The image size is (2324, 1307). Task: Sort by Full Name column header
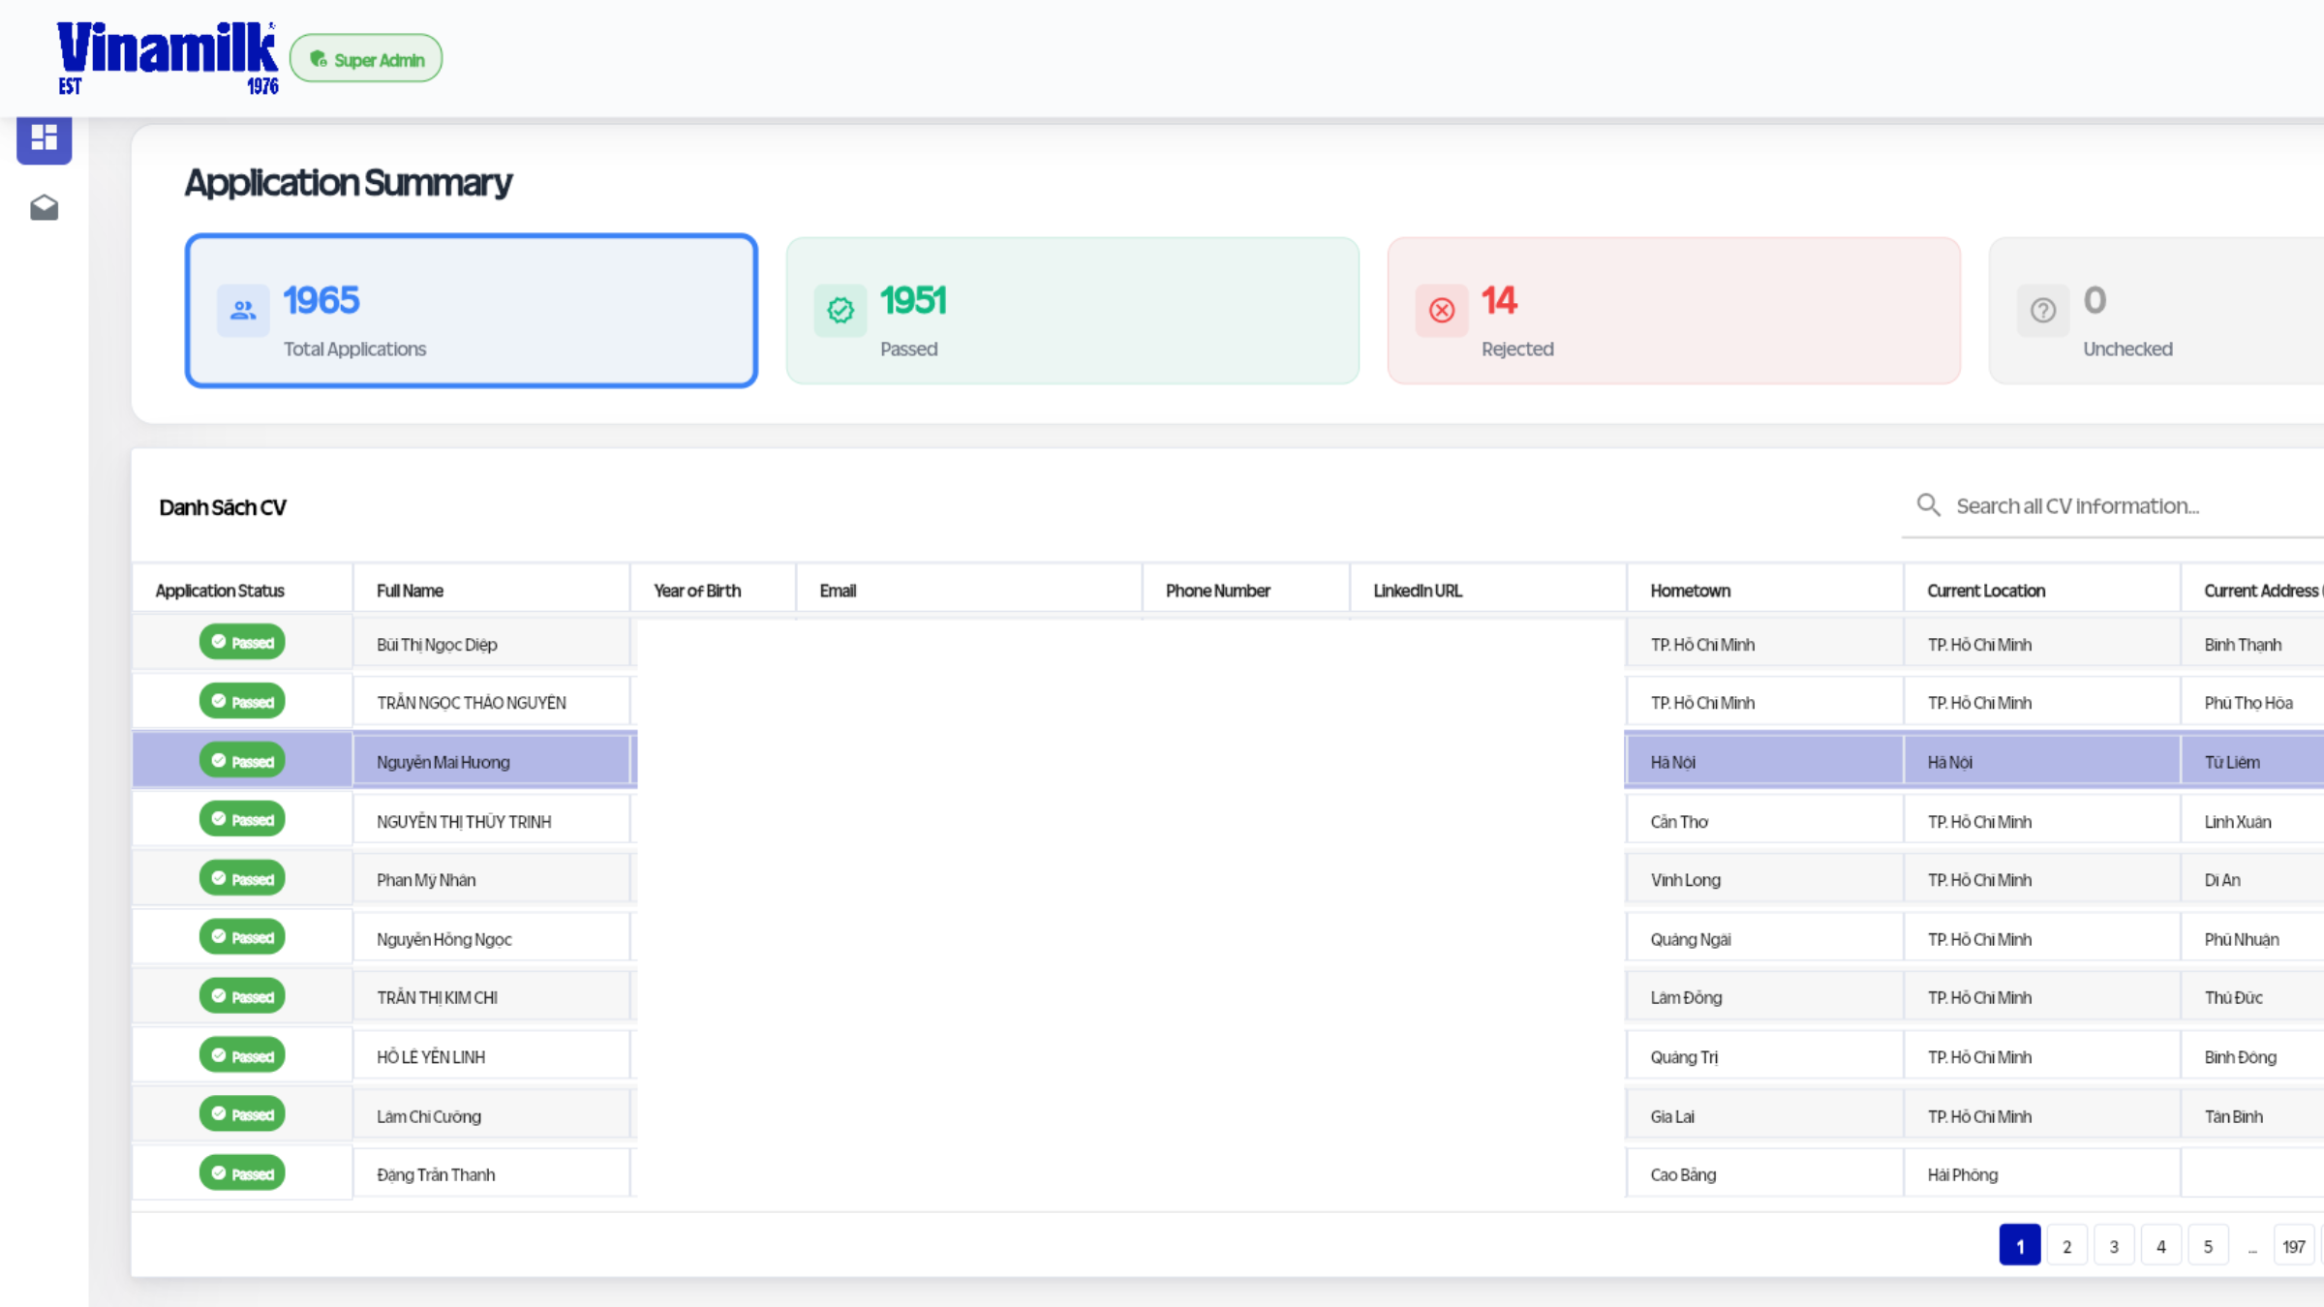(x=410, y=591)
